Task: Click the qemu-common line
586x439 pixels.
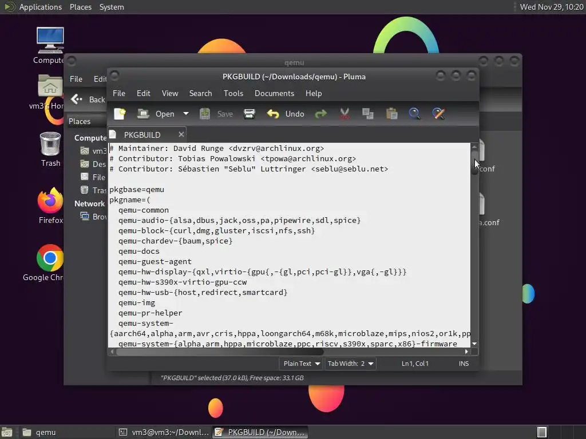Action: tap(144, 210)
